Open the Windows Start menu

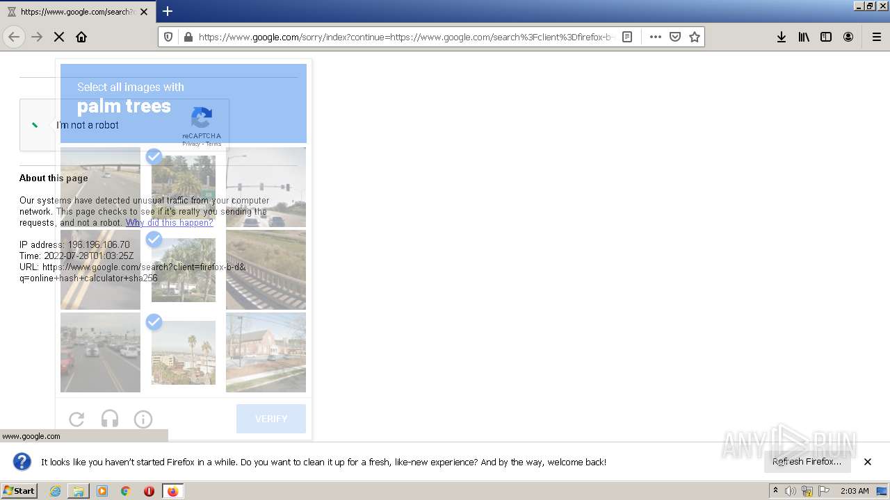(x=19, y=491)
